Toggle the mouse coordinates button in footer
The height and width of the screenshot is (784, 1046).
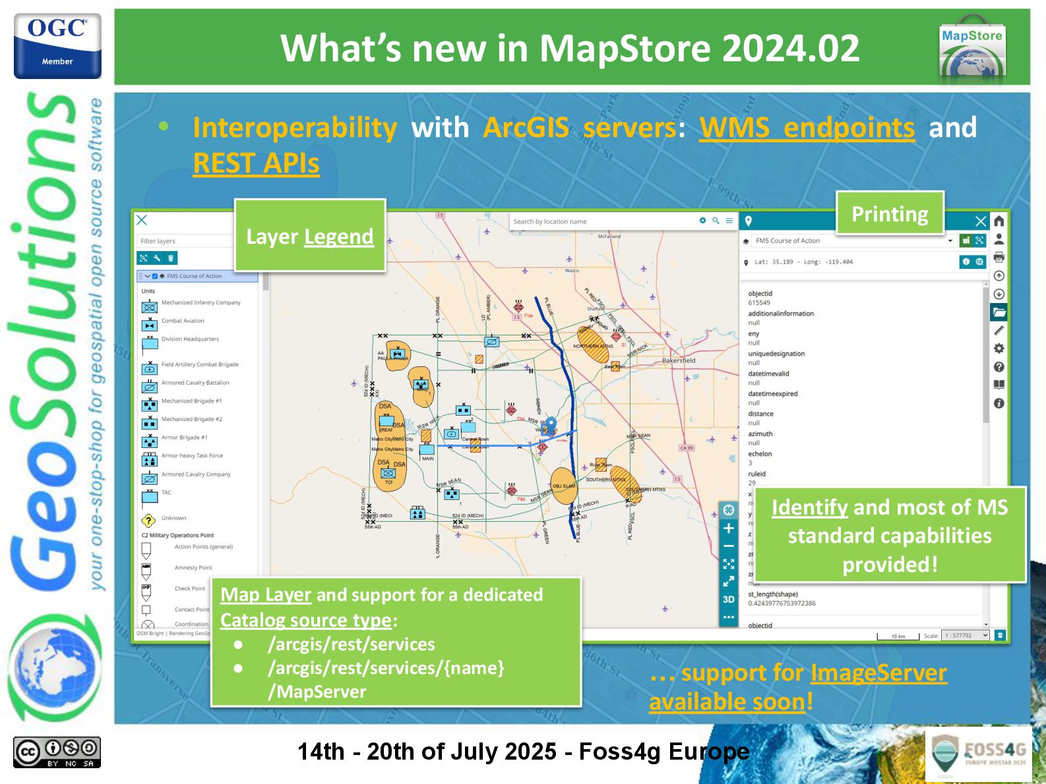tap(1000, 636)
